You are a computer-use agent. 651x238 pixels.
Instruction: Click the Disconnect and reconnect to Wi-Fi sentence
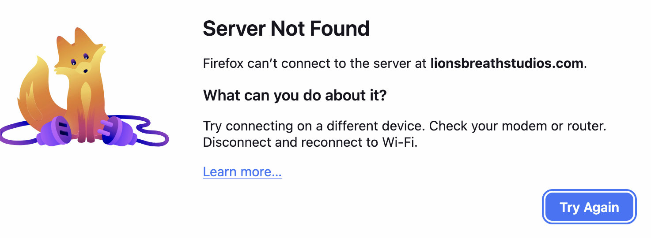point(310,143)
